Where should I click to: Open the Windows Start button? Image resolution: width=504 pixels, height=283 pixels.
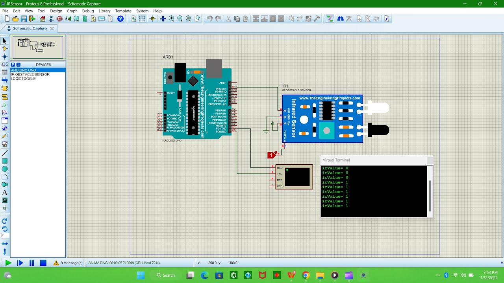coord(141,275)
